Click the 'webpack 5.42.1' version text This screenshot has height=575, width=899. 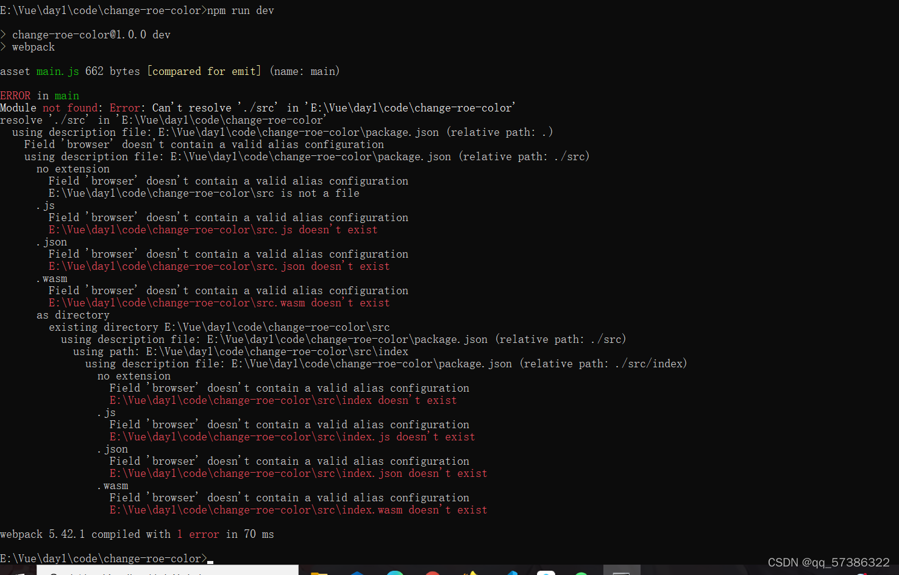43,534
